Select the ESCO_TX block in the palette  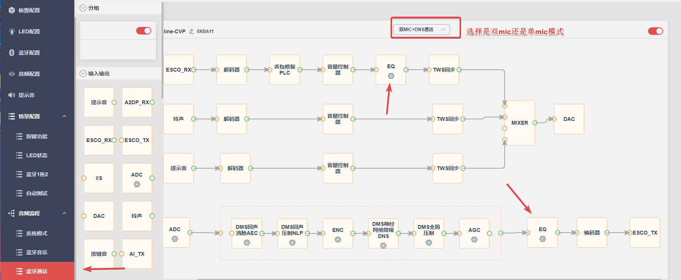coord(137,140)
